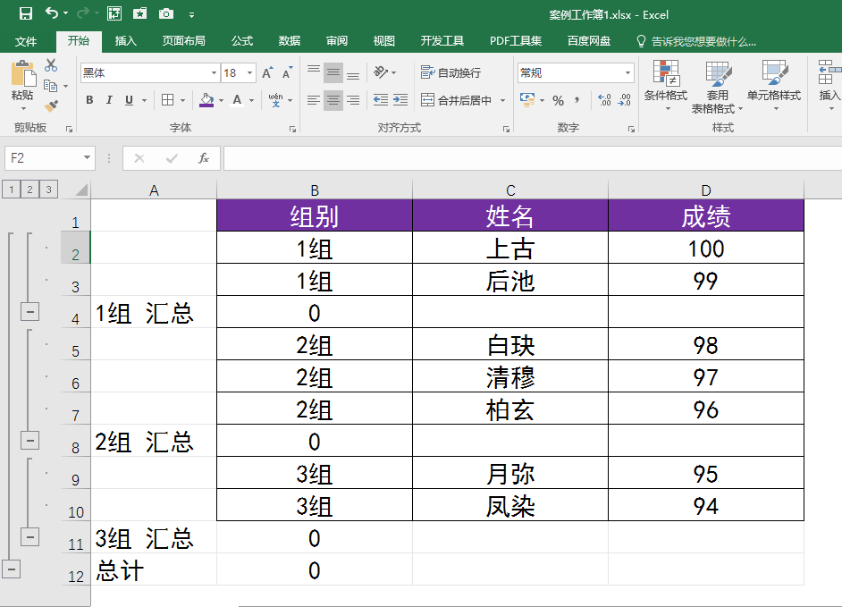
Task: Click the Undo arrow icon
Action: click(52, 13)
